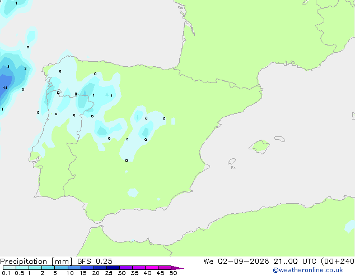Pick the 25–30 mm dark navy swatch

[113, 268]
